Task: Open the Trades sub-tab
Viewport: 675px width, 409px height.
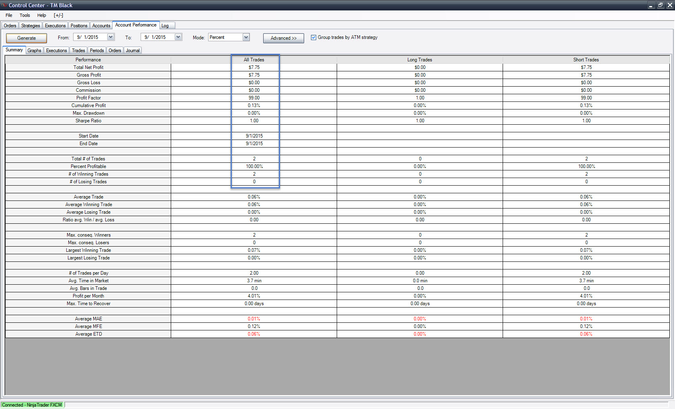Action: click(x=78, y=51)
